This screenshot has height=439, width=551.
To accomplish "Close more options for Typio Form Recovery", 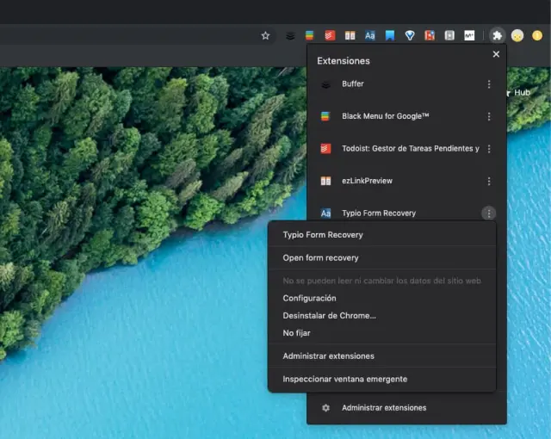I will coord(489,213).
